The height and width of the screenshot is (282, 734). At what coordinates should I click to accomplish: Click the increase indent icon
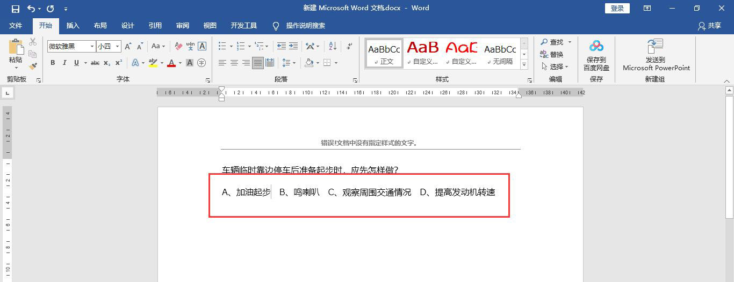click(293, 47)
